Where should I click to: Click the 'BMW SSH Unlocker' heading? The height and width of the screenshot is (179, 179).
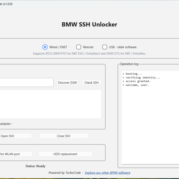pos(89,24)
